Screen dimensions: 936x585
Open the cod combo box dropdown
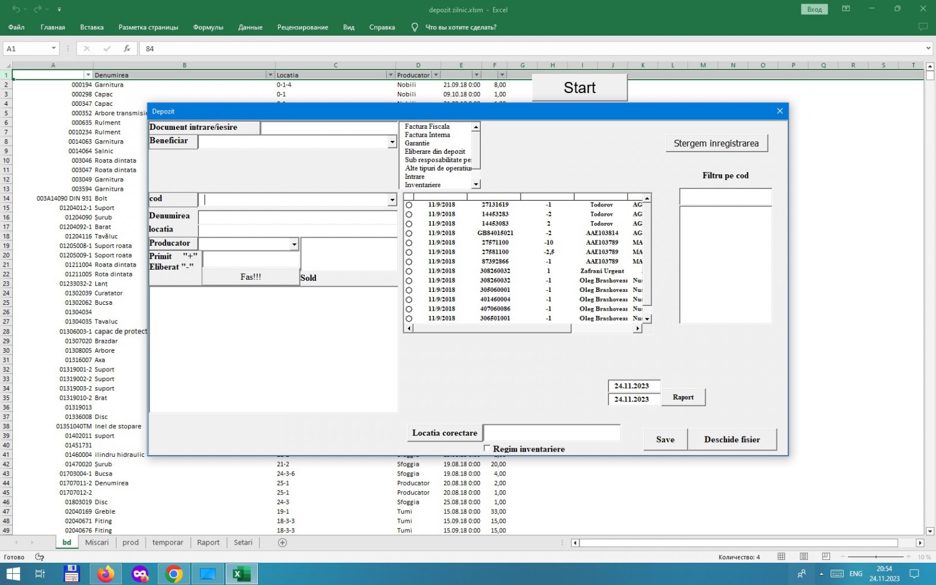pyautogui.click(x=392, y=200)
